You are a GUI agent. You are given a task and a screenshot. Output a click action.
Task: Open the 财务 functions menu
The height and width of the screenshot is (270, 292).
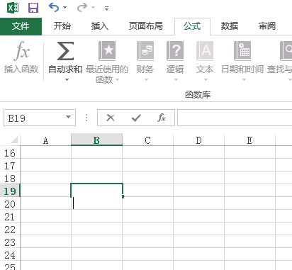click(145, 62)
